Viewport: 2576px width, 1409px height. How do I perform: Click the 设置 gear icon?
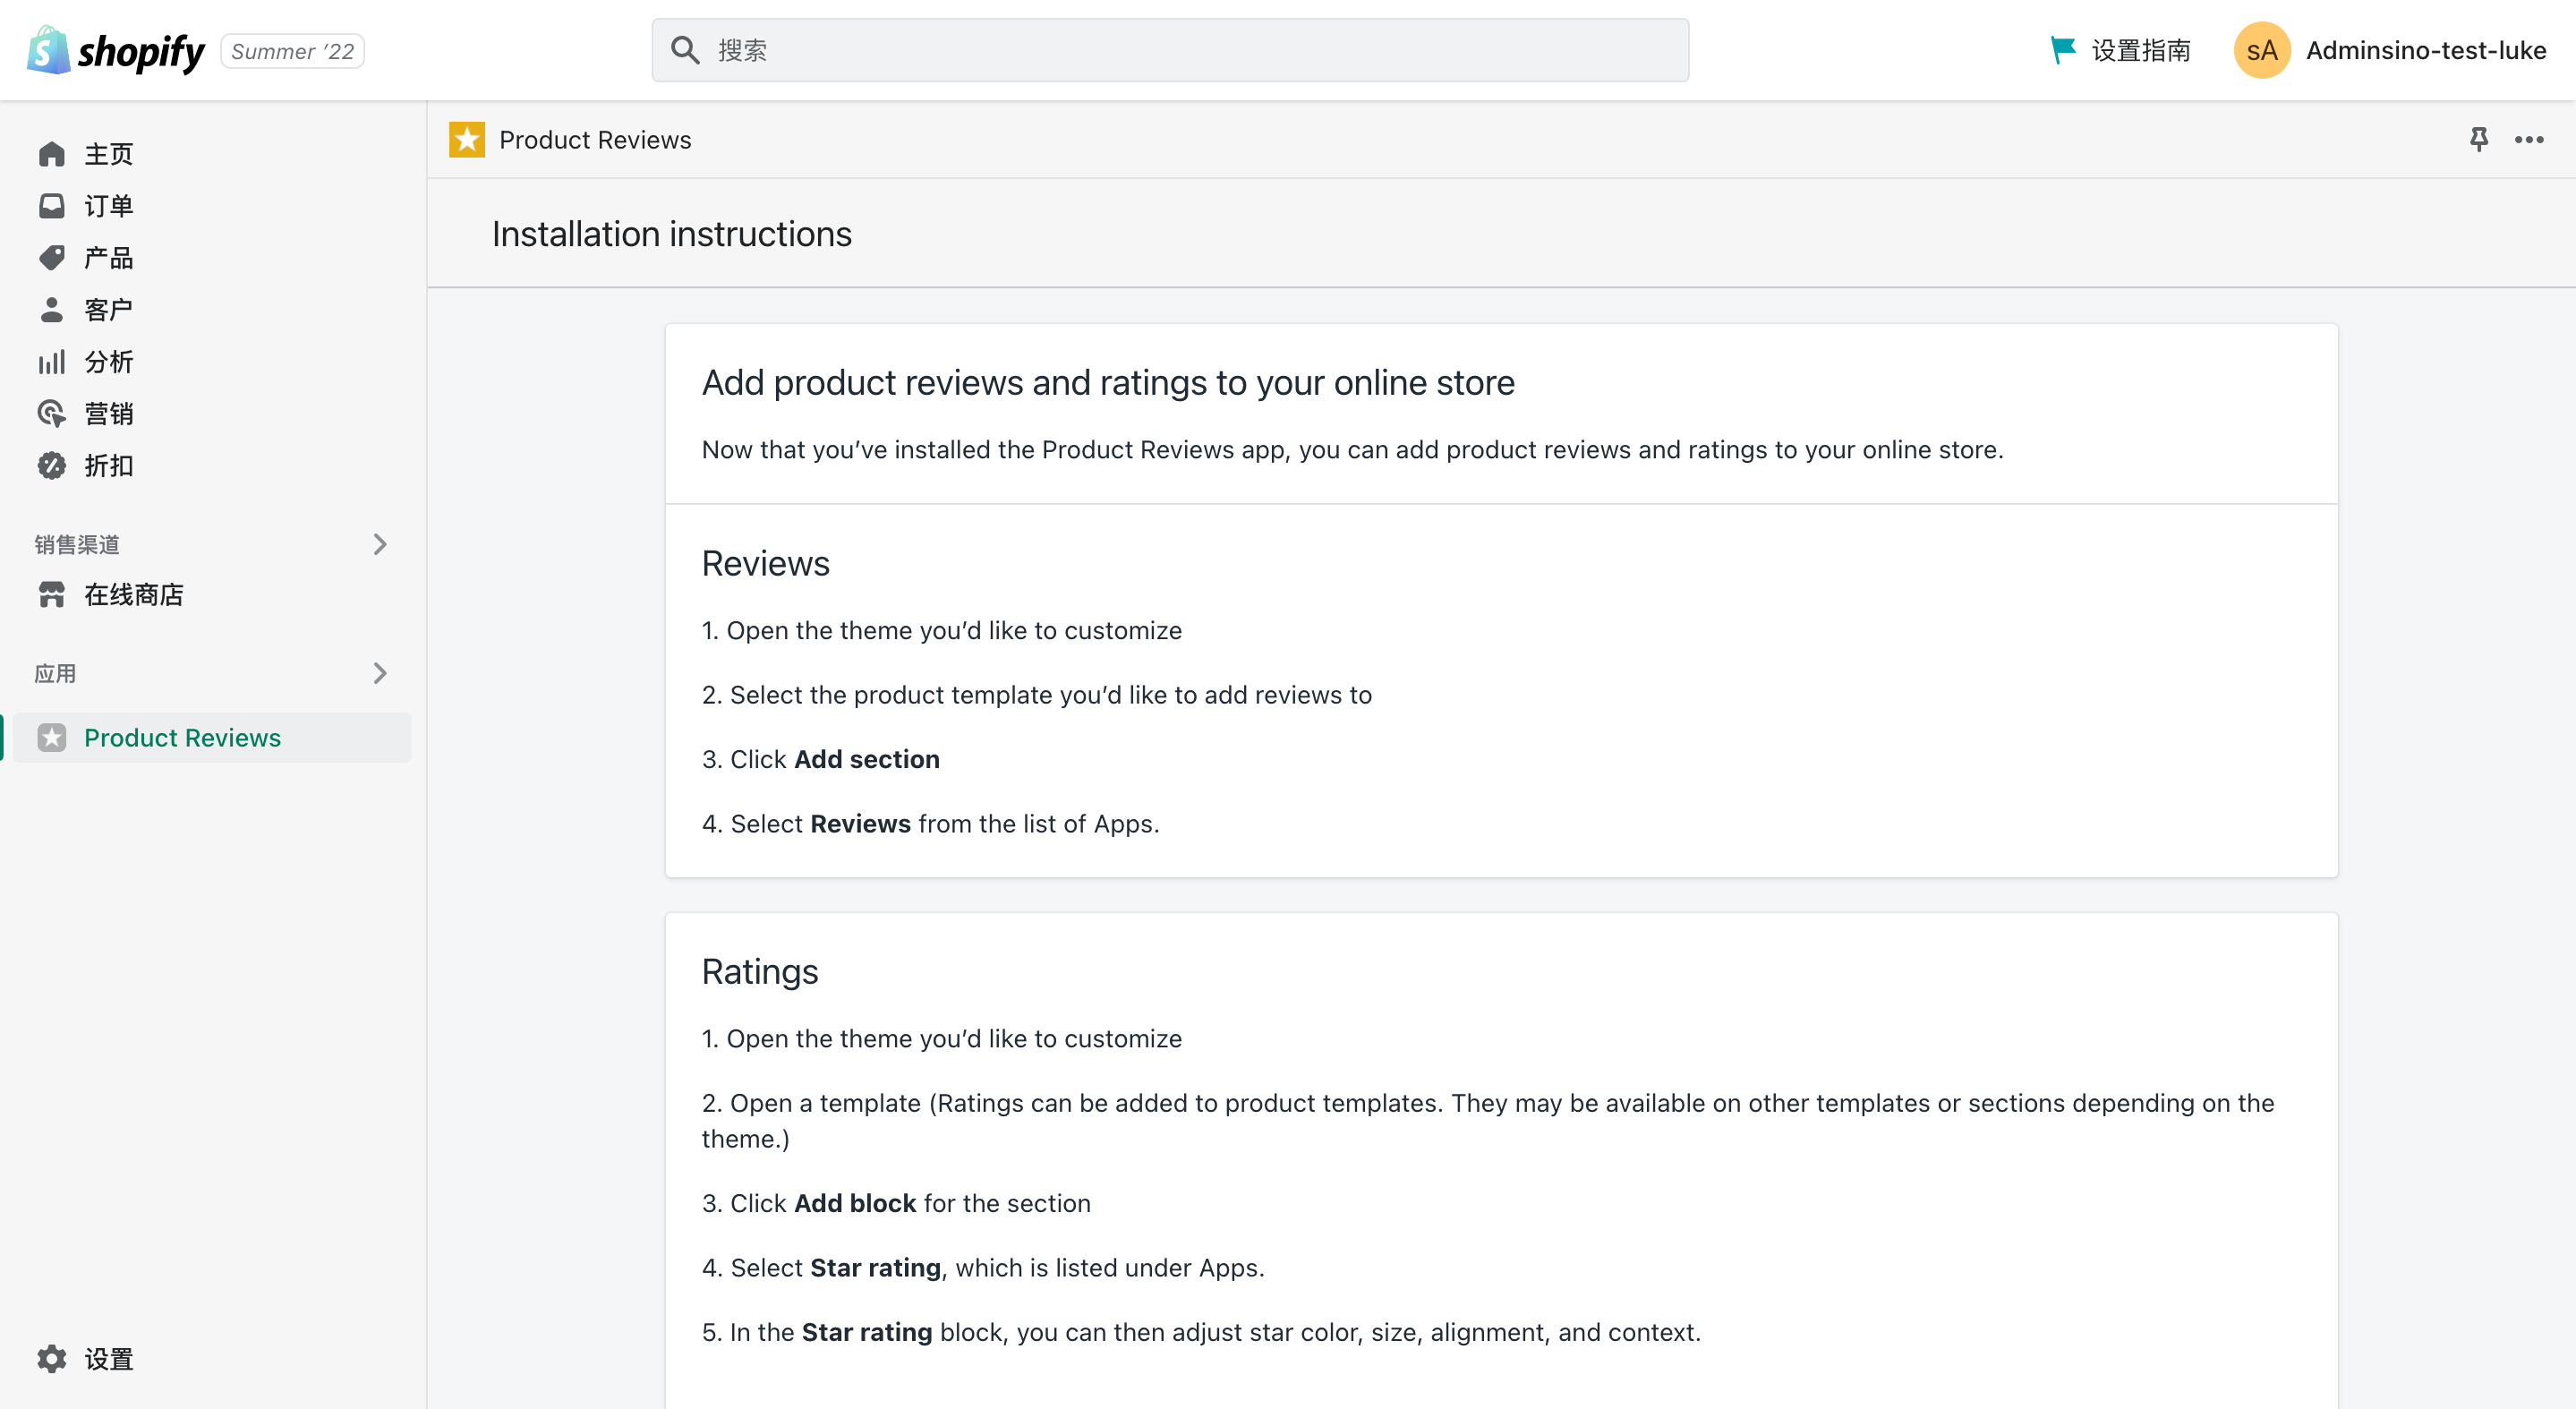(52, 1359)
